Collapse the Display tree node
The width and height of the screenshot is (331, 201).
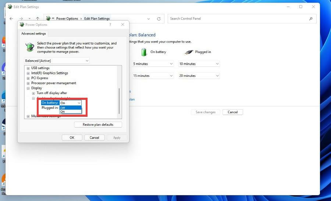28,88
